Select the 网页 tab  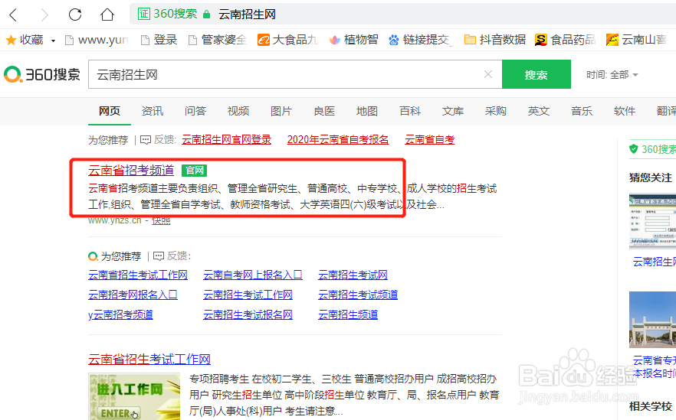tap(110, 111)
